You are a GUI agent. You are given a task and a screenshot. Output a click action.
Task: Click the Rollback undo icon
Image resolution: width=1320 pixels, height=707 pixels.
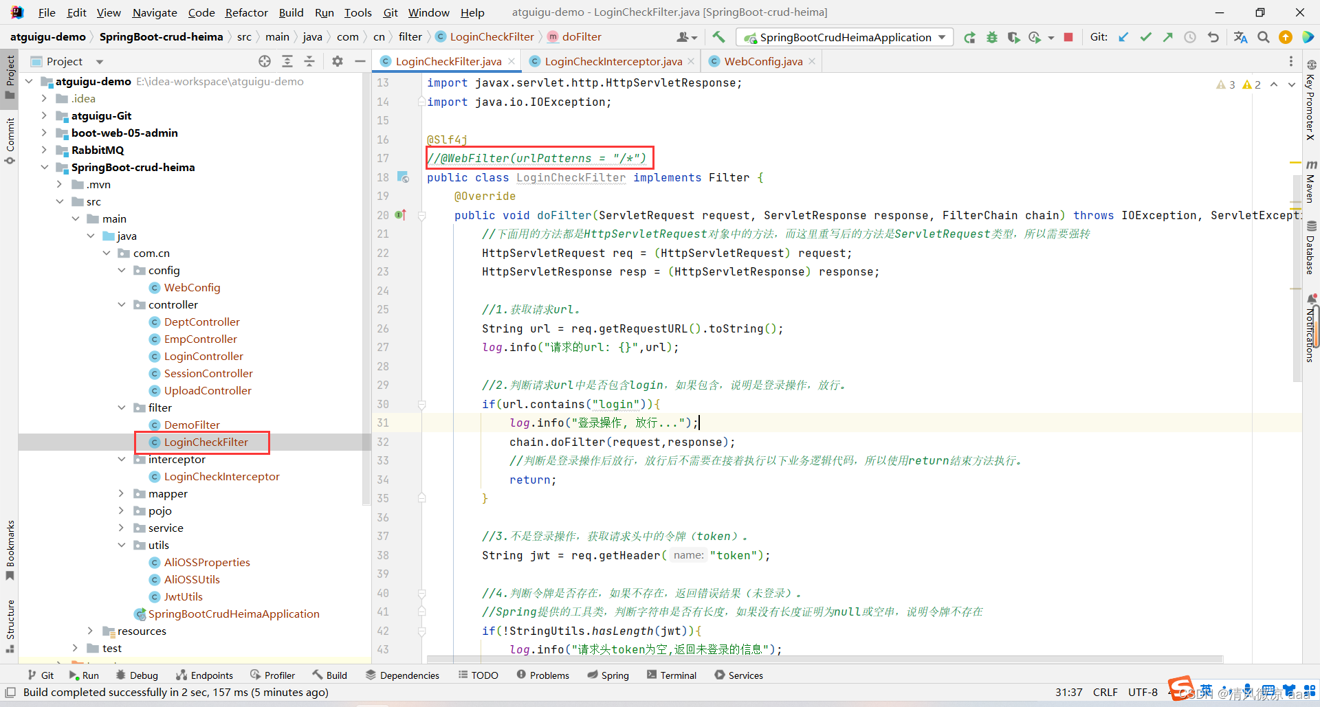point(1213,37)
